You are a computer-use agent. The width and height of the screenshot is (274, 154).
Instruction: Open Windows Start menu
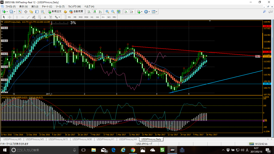tap(5, 150)
